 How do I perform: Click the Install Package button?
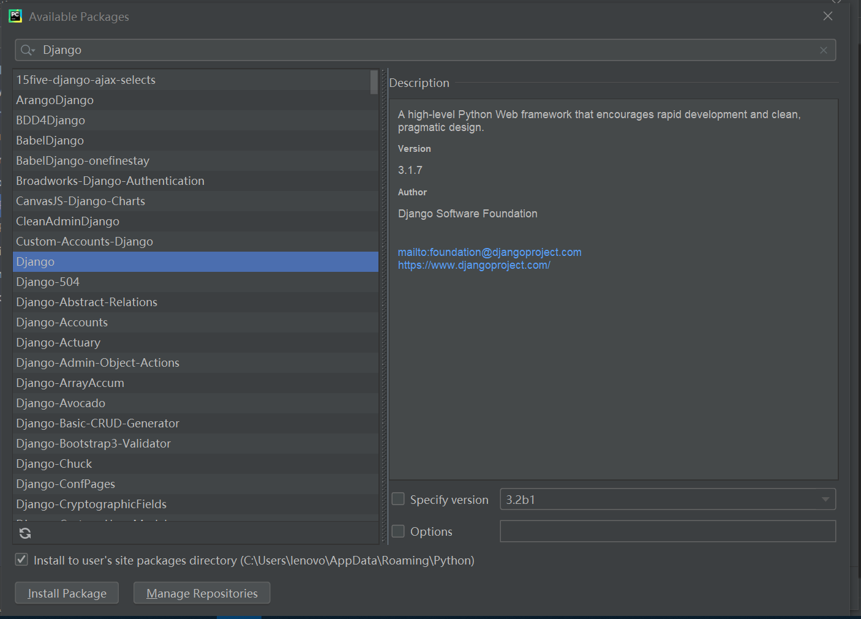point(67,593)
